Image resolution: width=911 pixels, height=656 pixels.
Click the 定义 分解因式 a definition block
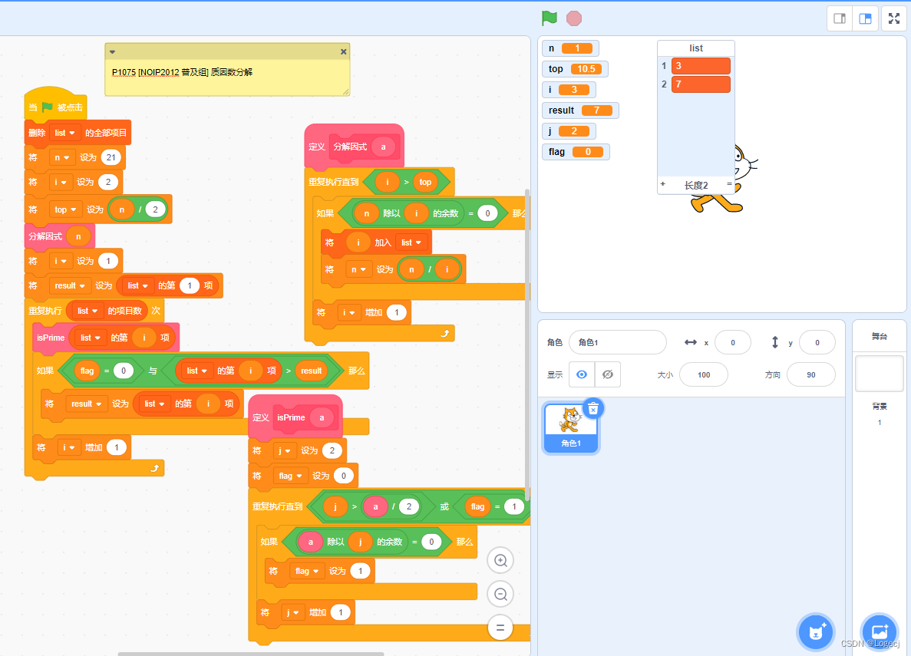(354, 147)
